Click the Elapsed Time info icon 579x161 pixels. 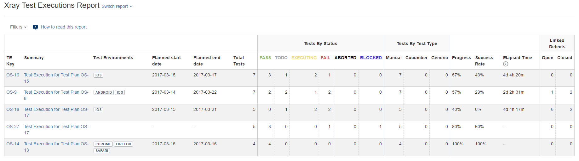[x=506, y=64]
